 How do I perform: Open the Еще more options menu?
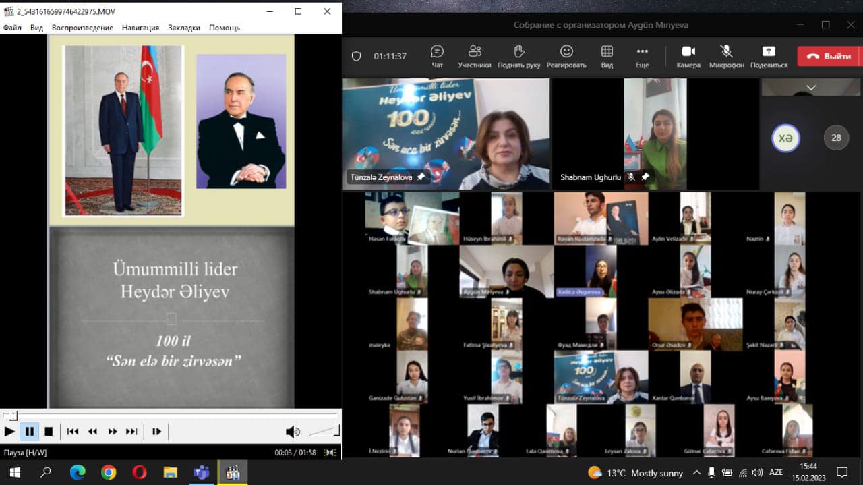[642, 56]
